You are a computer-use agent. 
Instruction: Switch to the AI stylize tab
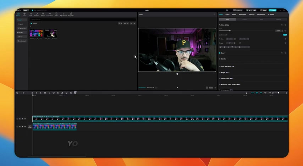tap(270, 15)
